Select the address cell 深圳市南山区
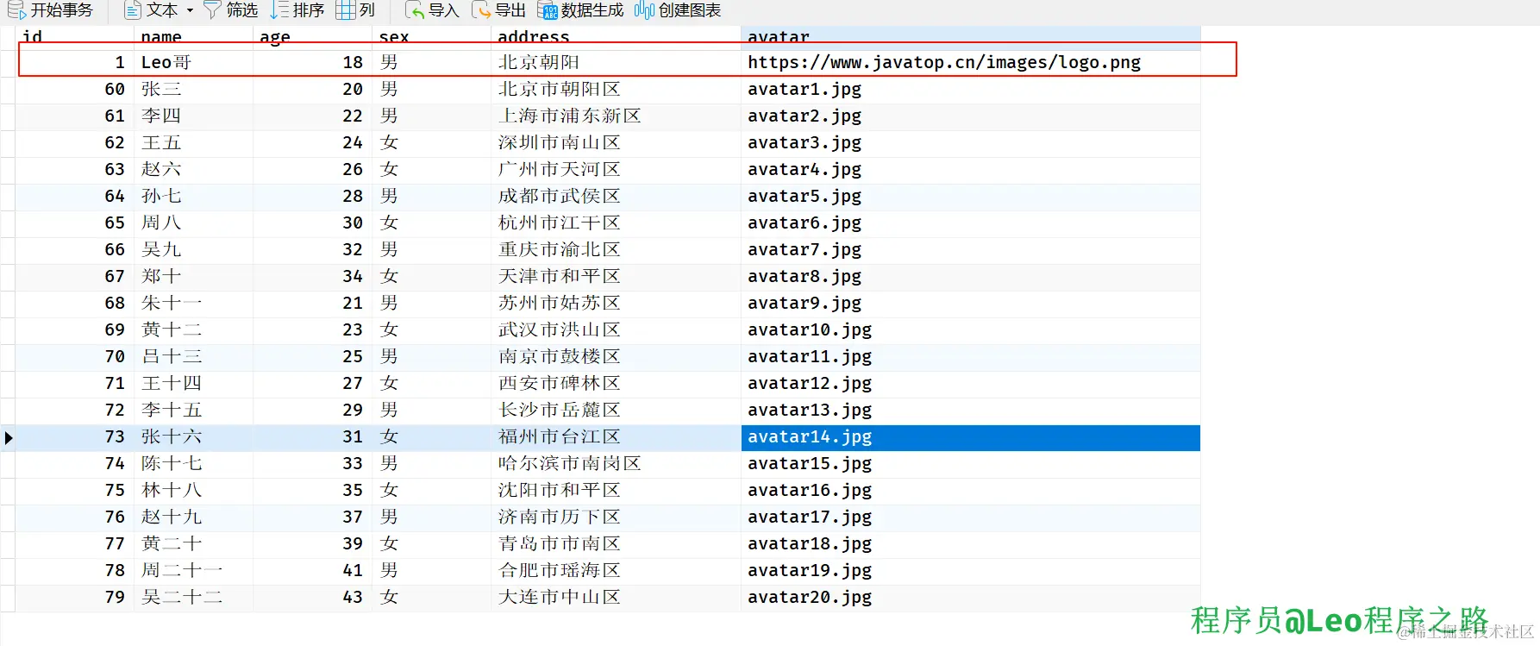1540x646 pixels. [x=616, y=142]
